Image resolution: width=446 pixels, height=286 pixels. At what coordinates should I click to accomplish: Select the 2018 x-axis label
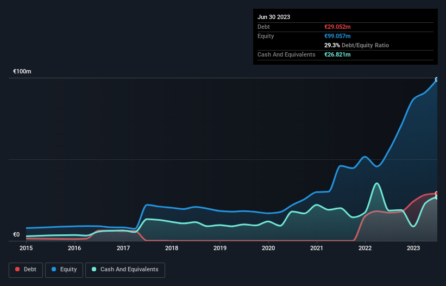point(172,248)
